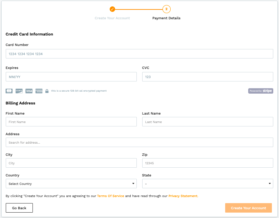
Task: Select the Payment Details step label
Action: point(166,18)
